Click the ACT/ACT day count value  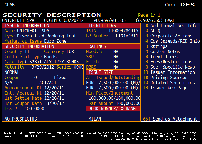click(x=48, y=83)
